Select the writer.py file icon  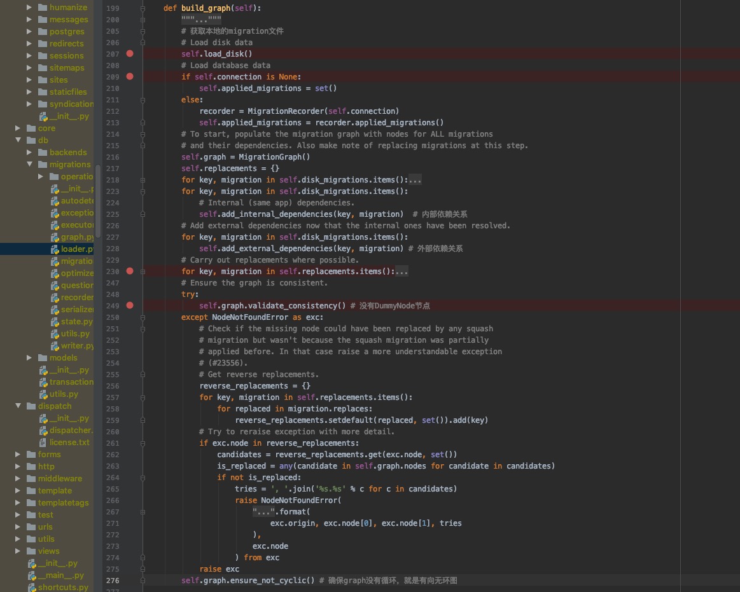(55, 346)
